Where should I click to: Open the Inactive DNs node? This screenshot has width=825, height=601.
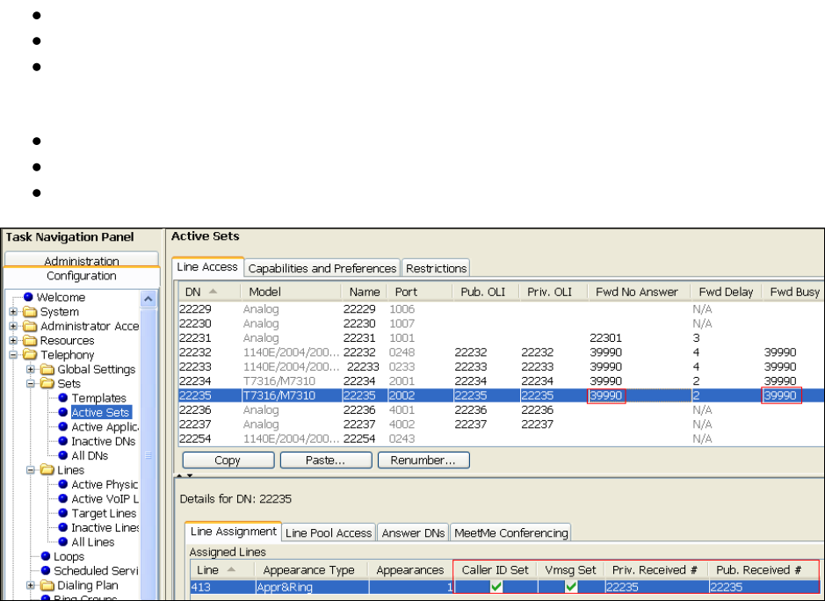click(97, 441)
